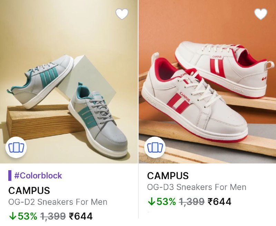276x226 pixels.
Task: Open similar products icon on red white sneakers
Action: (155, 147)
